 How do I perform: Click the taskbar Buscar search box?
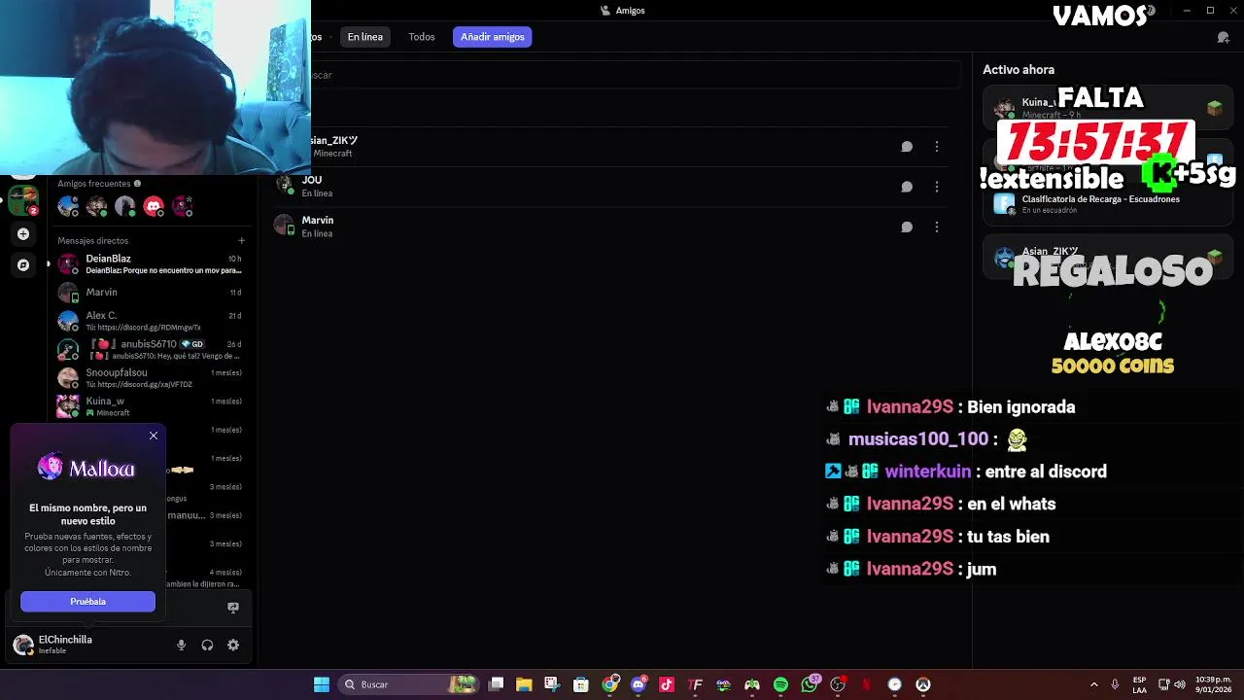tap(410, 684)
